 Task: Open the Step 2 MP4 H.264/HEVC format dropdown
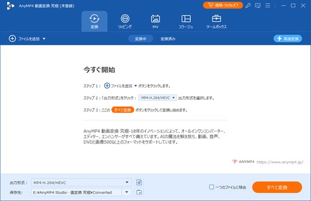tap(157, 97)
